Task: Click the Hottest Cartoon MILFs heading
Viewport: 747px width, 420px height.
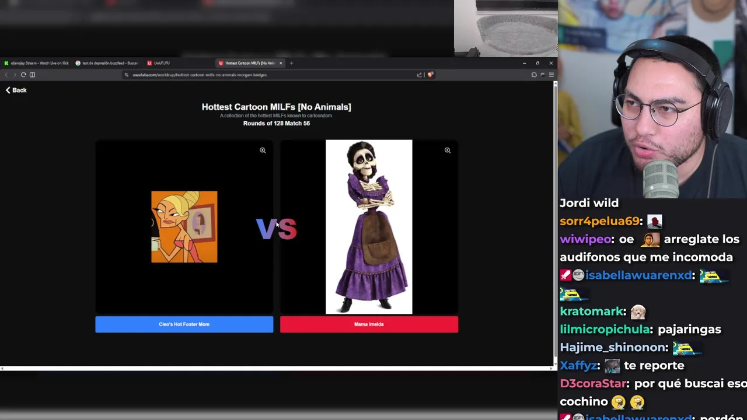Action: [277, 107]
